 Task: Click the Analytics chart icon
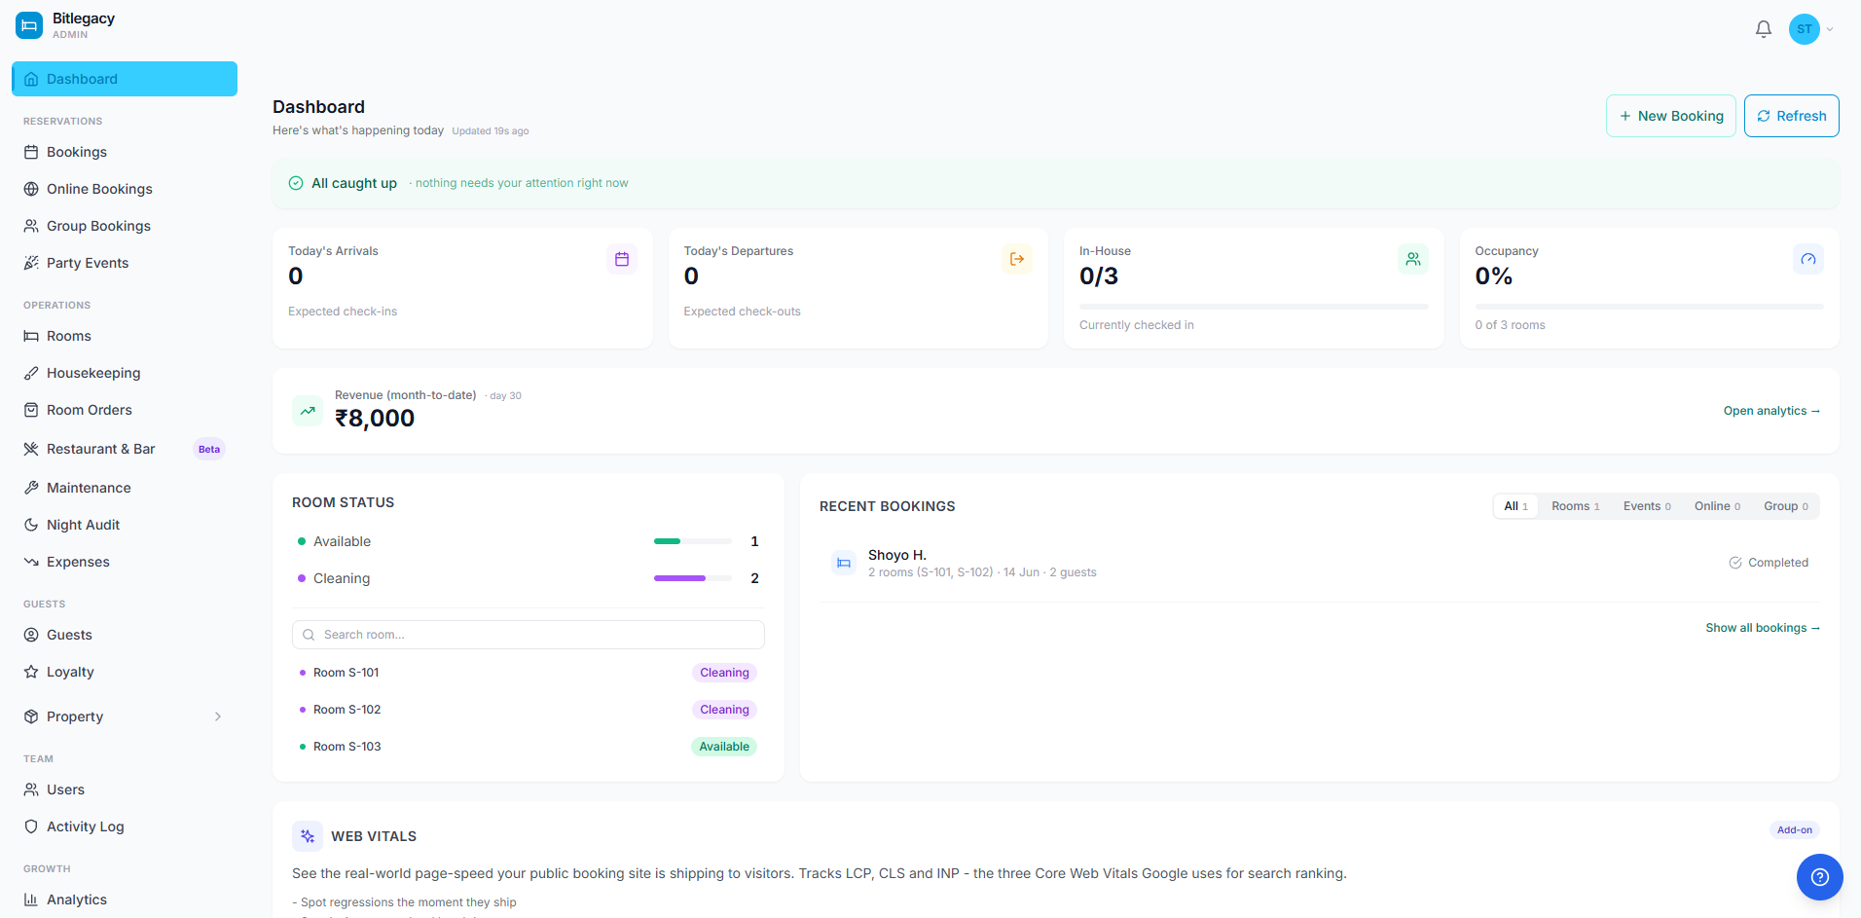point(31,900)
